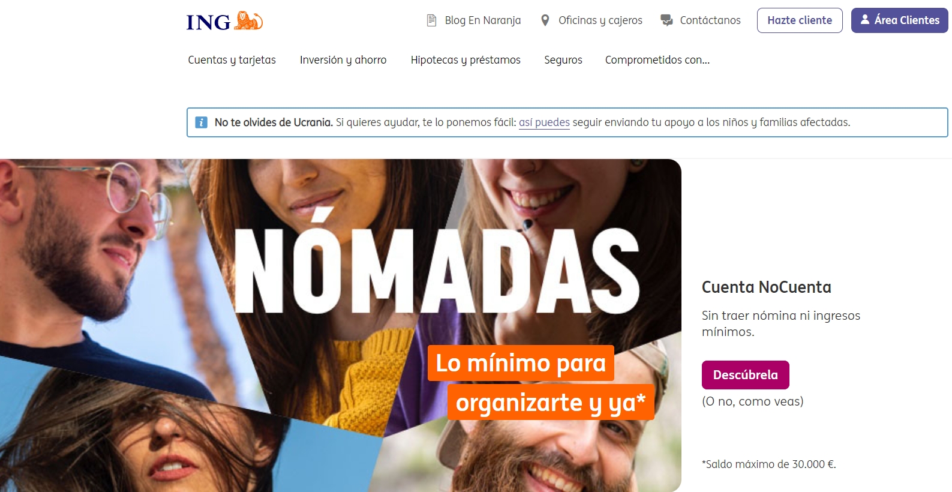
Task: Click the NÓMADAS hero banner image
Action: click(341, 325)
